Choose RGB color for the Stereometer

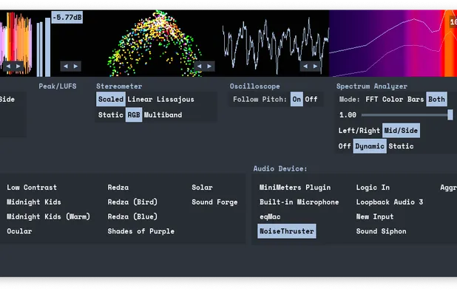(134, 115)
